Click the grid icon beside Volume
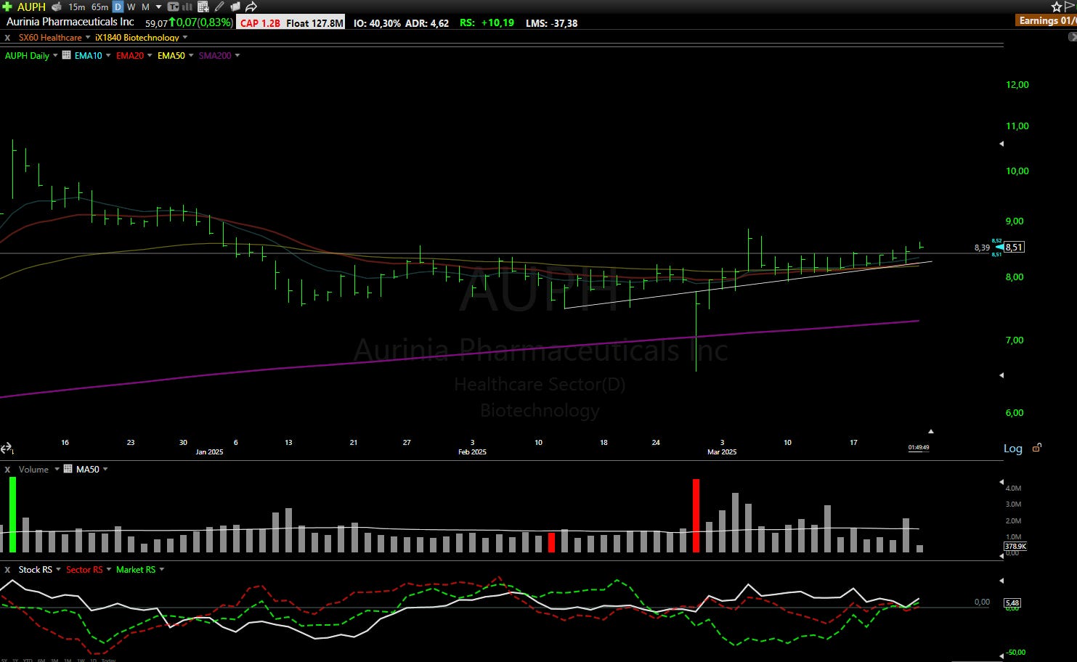 (68, 469)
